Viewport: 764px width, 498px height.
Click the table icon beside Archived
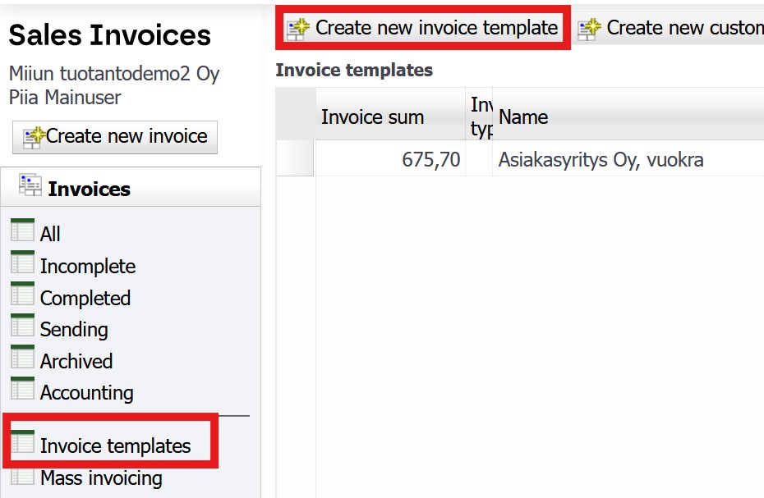[22, 357]
